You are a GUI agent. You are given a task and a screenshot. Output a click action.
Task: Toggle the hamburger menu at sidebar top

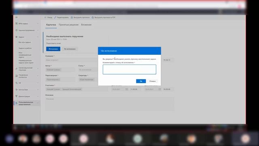coord(16,17)
